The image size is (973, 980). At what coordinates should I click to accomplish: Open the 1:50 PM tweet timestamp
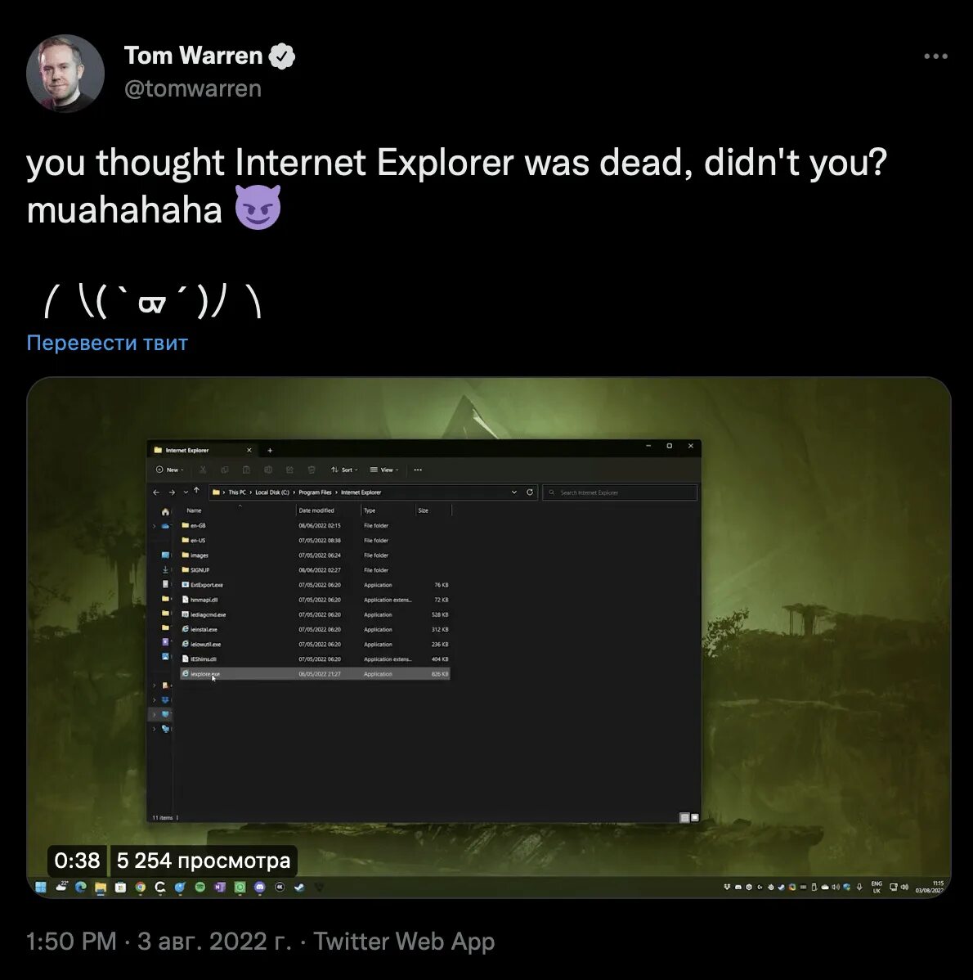(71, 941)
